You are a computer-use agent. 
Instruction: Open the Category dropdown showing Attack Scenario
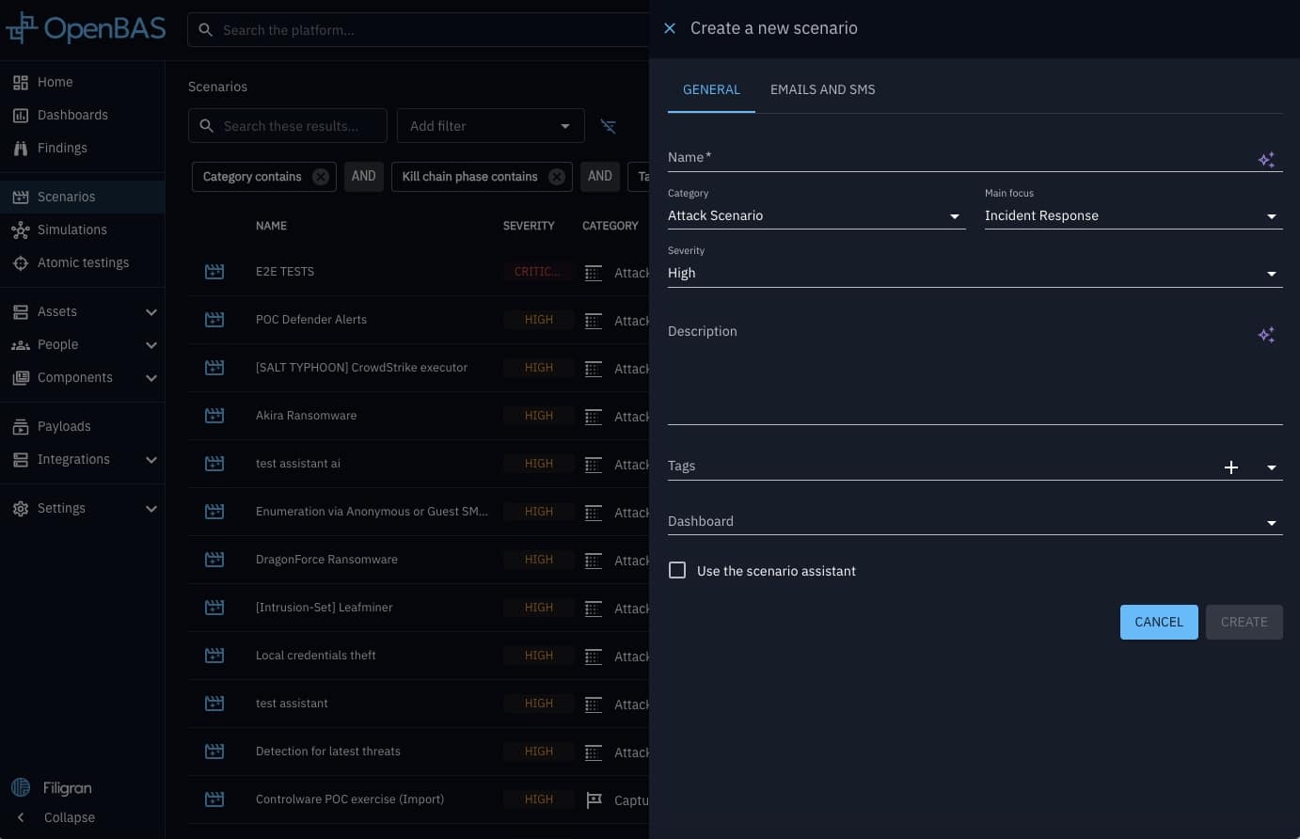pos(816,215)
